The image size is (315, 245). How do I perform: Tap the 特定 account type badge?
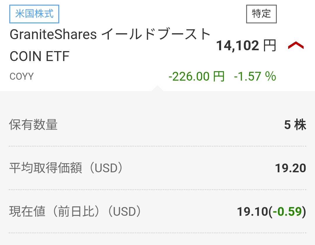pos(261,14)
